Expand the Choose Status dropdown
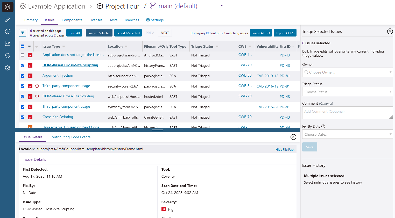Viewport: 395px width, 218px height. [x=347, y=92]
